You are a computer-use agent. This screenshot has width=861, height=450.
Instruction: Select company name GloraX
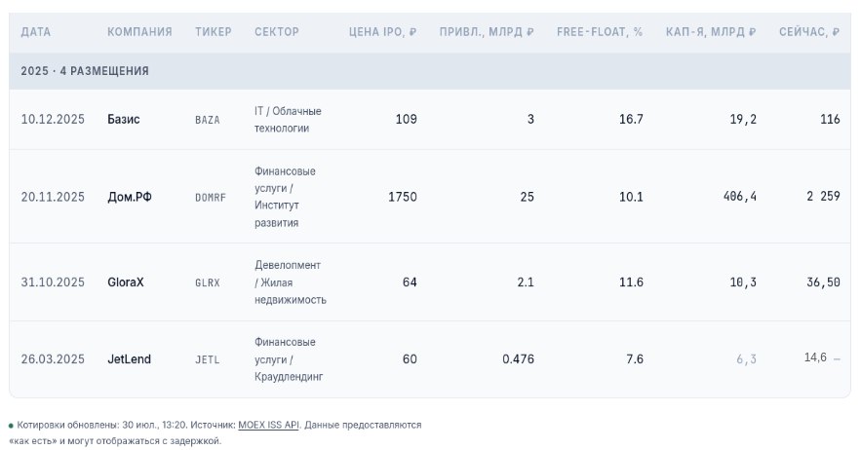(126, 282)
